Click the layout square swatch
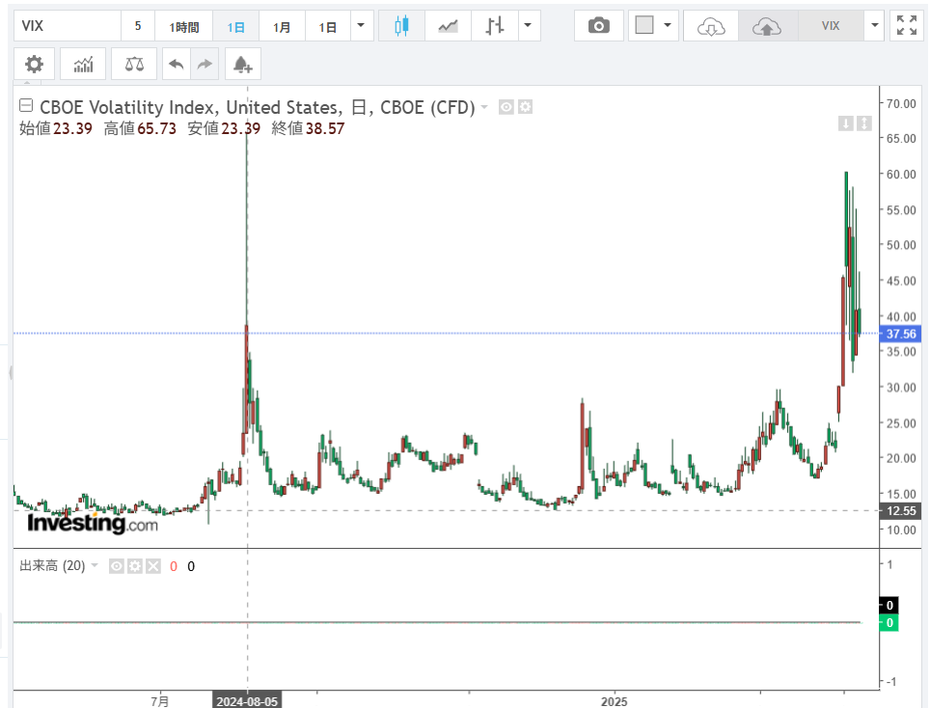930x708 pixels. 644,25
